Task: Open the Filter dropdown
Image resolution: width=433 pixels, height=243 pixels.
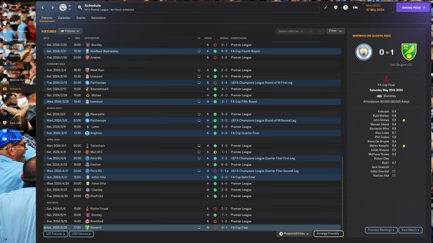Action: [336, 31]
